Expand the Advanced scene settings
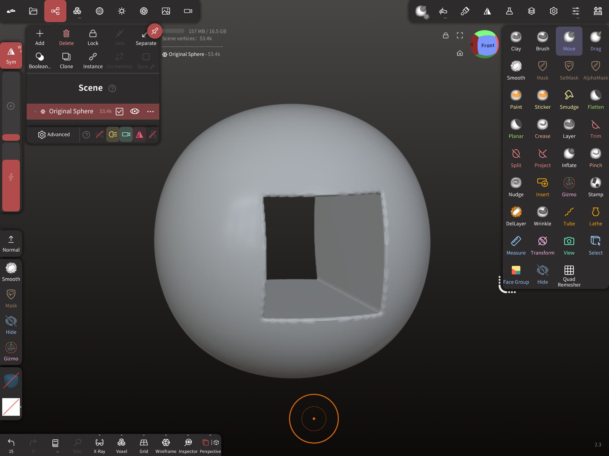 [x=54, y=134]
